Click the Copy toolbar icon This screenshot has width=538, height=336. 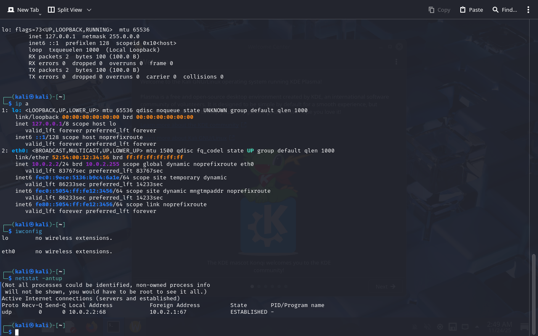coord(431,10)
